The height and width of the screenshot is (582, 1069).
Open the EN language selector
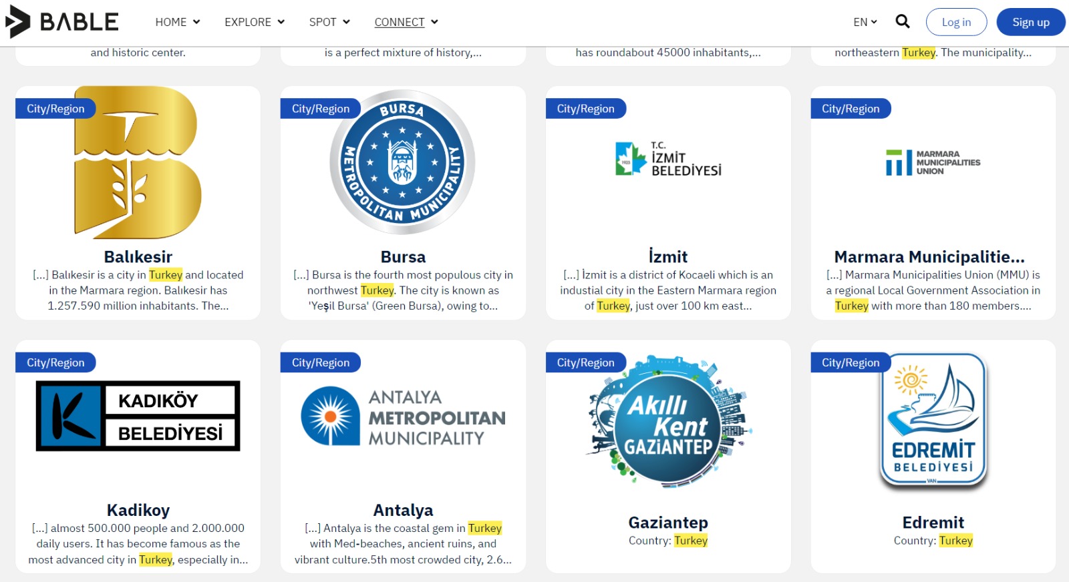tap(865, 22)
